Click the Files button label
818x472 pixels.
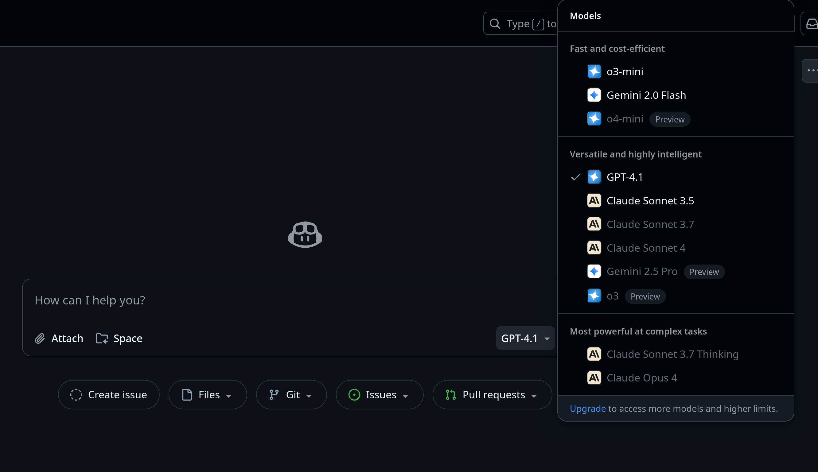click(x=209, y=395)
